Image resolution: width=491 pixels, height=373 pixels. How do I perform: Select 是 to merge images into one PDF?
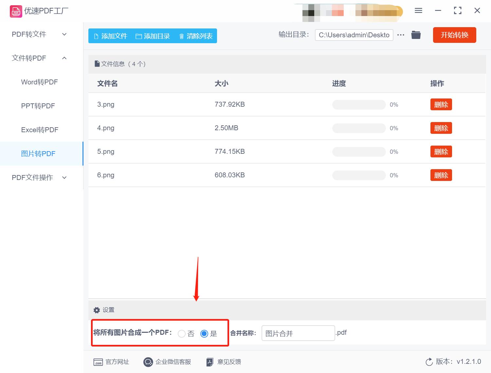204,334
